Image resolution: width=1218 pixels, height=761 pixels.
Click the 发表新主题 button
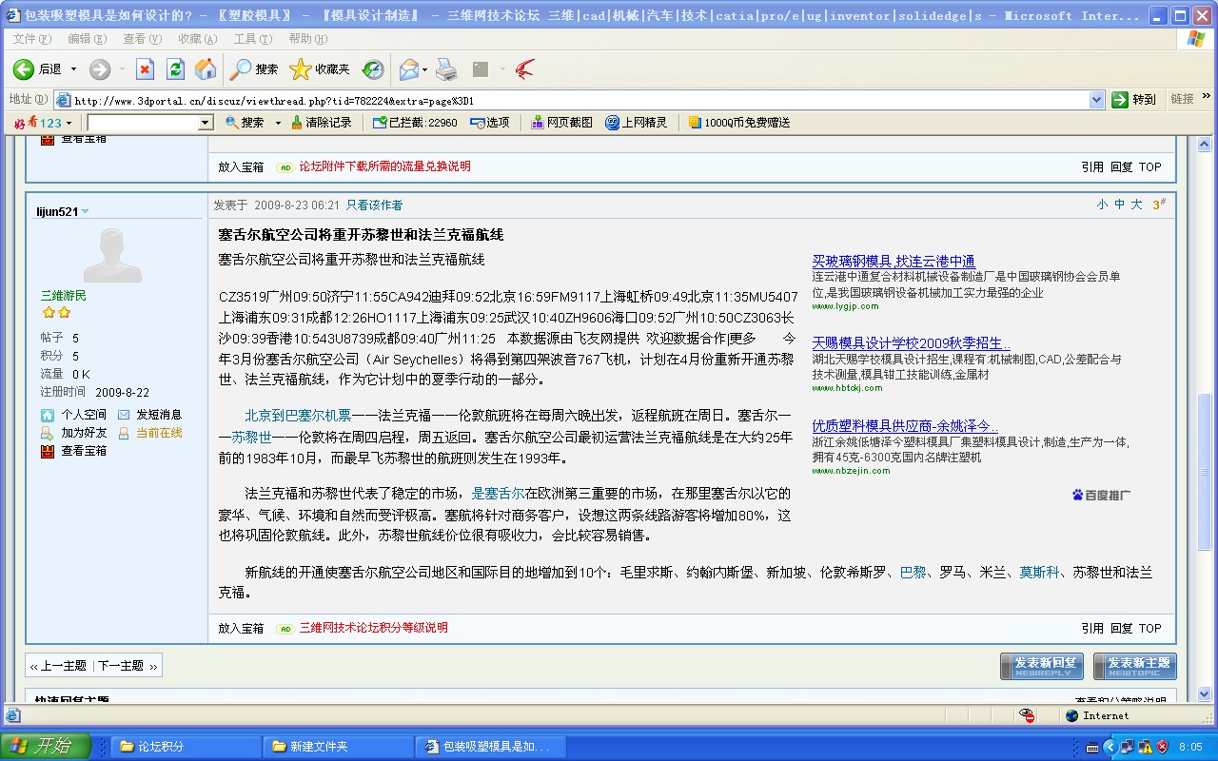[1135, 666]
